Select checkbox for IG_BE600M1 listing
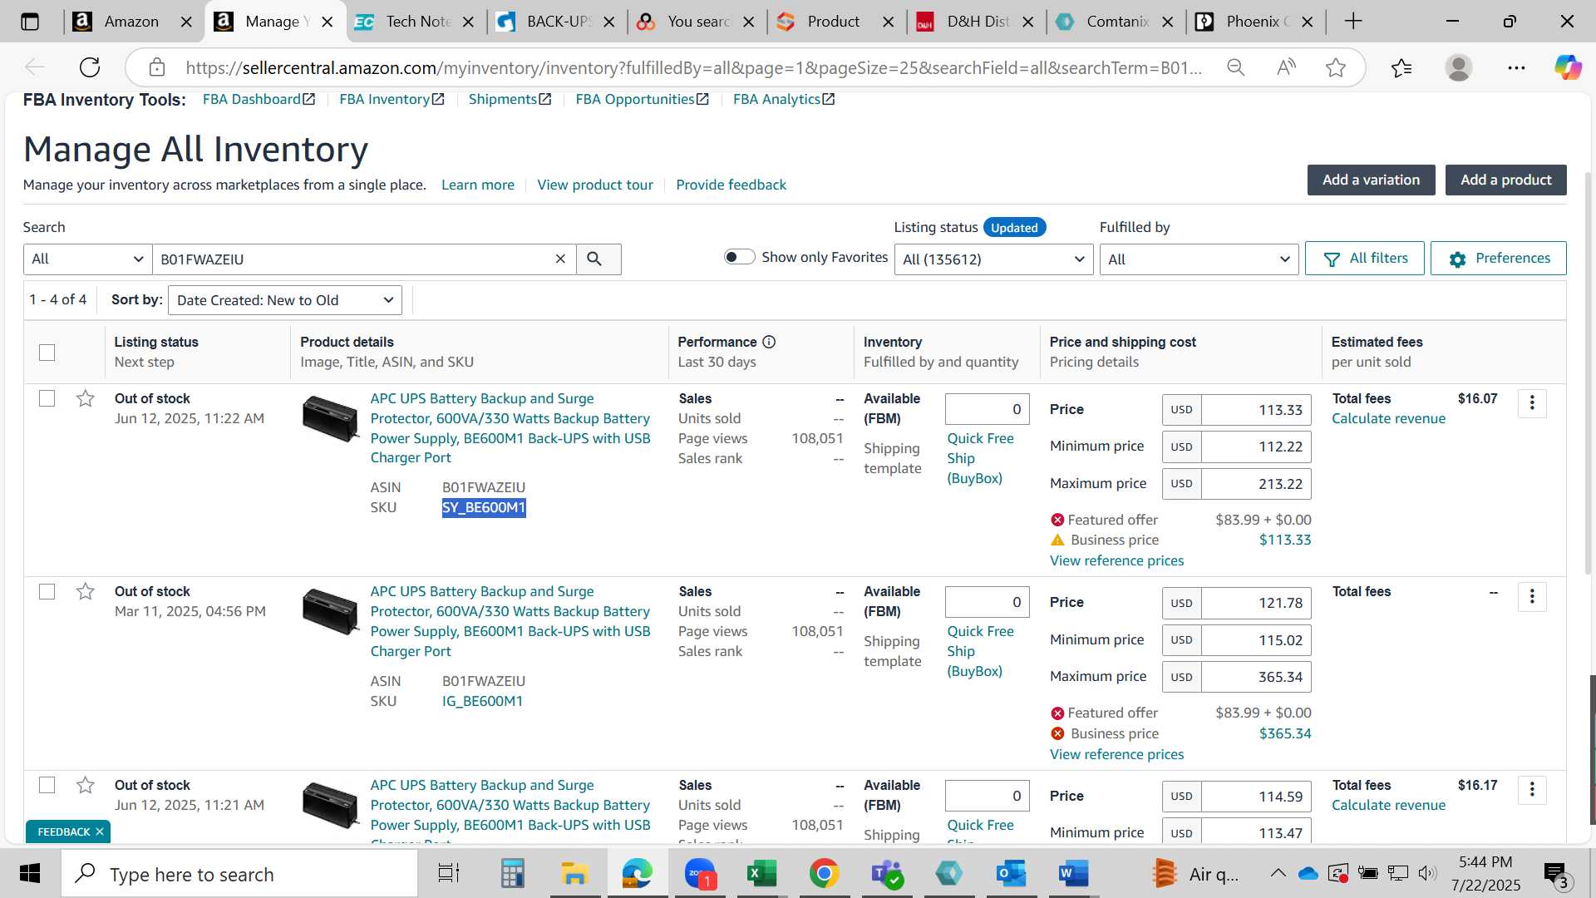The width and height of the screenshot is (1596, 898). tap(47, 592)
